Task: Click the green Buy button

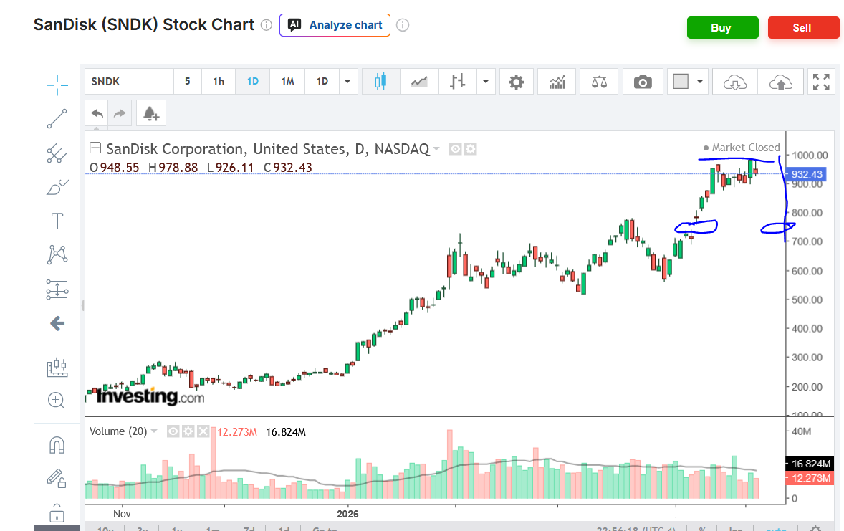Action: coord(722,27)
